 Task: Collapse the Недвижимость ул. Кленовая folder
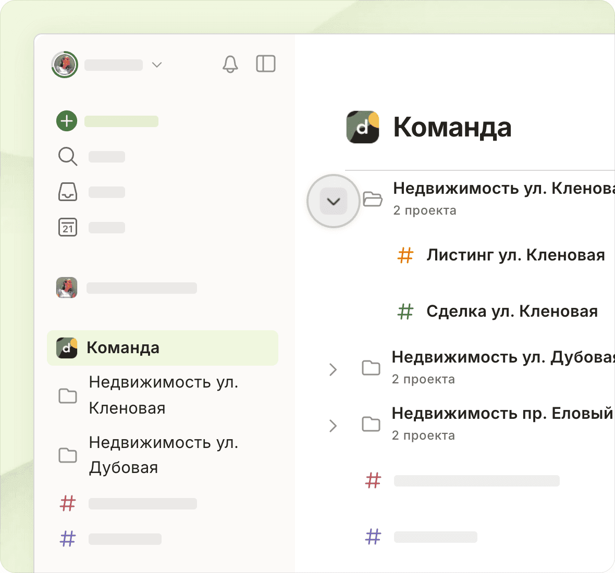click(x=333, y=201)
